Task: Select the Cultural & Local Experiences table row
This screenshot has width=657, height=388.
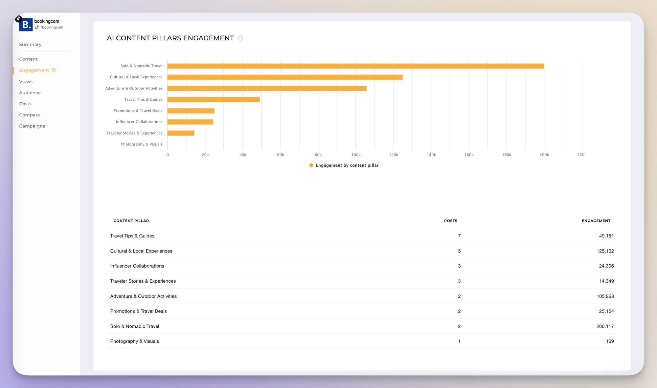Action: point(362,251)
